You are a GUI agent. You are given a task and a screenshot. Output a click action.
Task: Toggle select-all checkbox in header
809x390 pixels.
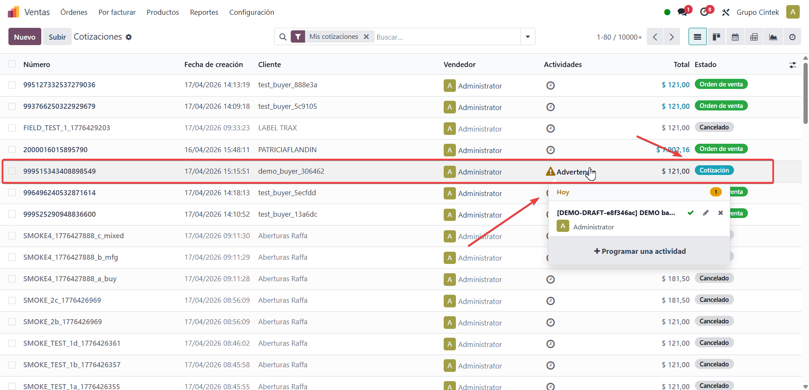[12, 64]
